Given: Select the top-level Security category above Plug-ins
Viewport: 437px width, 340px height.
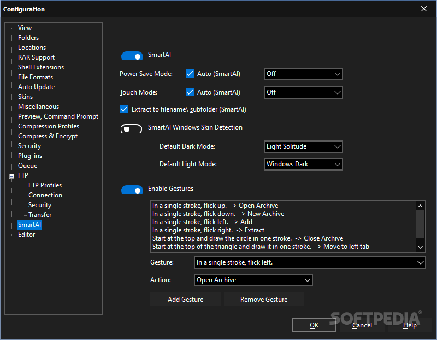Looking at the screenshot, I should click(29, 146).
